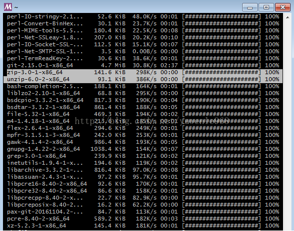Click the gnupg-1.4.22-2-x86_64 package name
The image size is (294, 231).
coord(43,149)
